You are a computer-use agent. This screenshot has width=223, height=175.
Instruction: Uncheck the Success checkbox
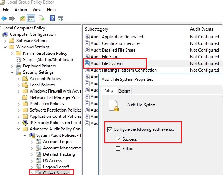119,139
